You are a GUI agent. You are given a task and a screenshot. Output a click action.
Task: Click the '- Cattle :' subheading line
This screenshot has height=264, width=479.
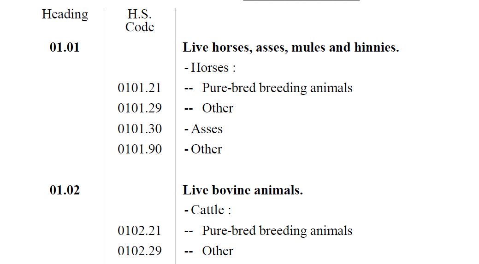coord(208,210)
